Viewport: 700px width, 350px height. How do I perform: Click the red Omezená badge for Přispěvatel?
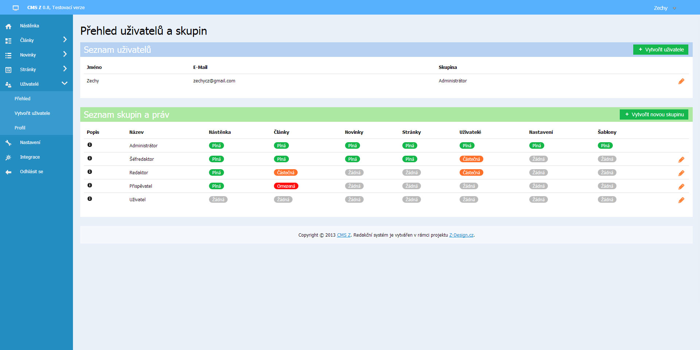(x=286, y=186)
